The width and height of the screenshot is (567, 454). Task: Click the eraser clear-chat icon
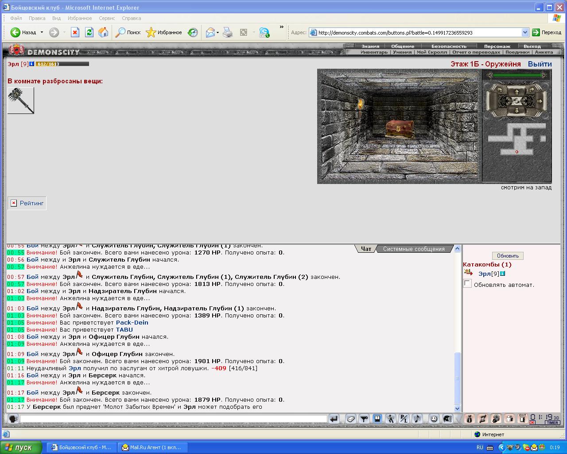point(350,419)
